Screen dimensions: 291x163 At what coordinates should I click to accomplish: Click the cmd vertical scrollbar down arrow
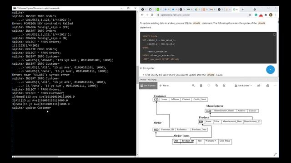[x=137, y=154]
